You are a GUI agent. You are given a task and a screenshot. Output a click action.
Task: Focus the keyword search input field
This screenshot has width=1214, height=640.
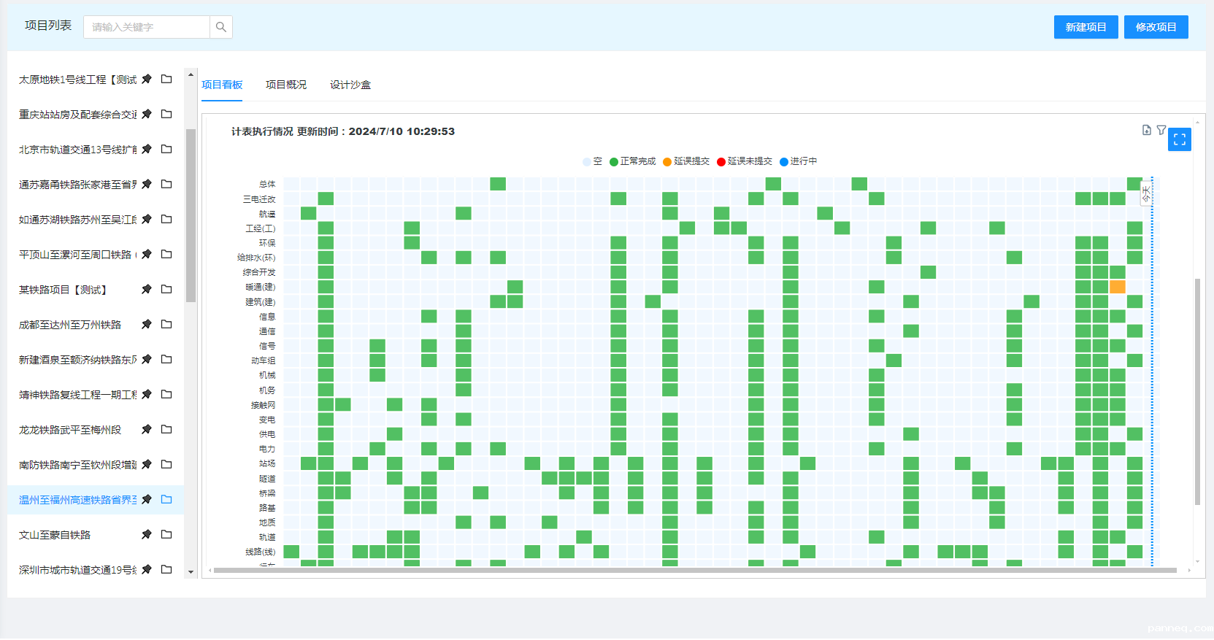pyautogui.click(x=147, y=27)
